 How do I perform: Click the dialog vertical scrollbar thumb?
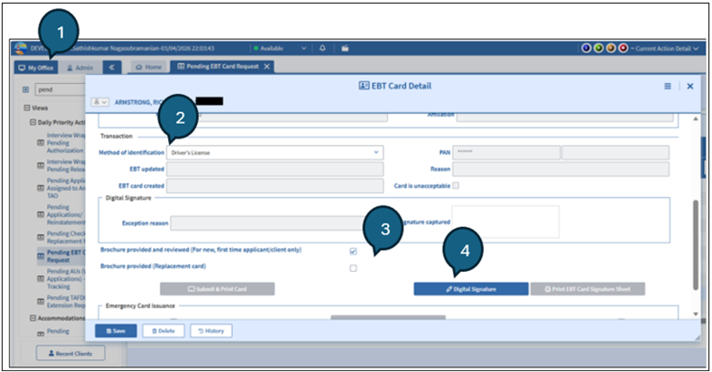696,245
